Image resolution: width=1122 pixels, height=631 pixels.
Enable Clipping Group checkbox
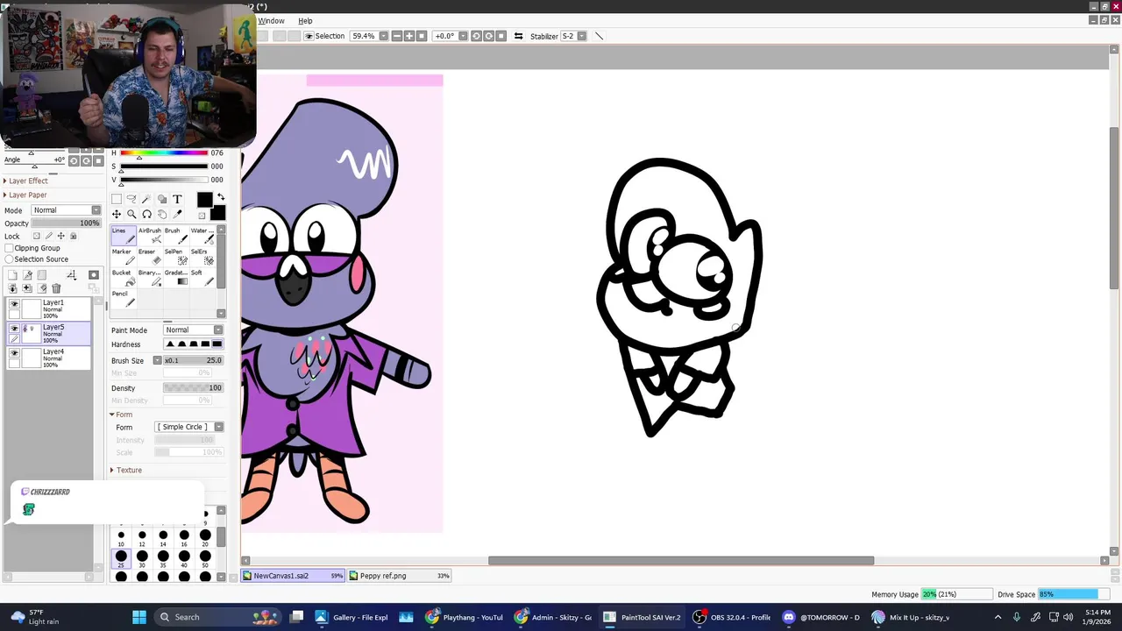click(x=10, y=248)
